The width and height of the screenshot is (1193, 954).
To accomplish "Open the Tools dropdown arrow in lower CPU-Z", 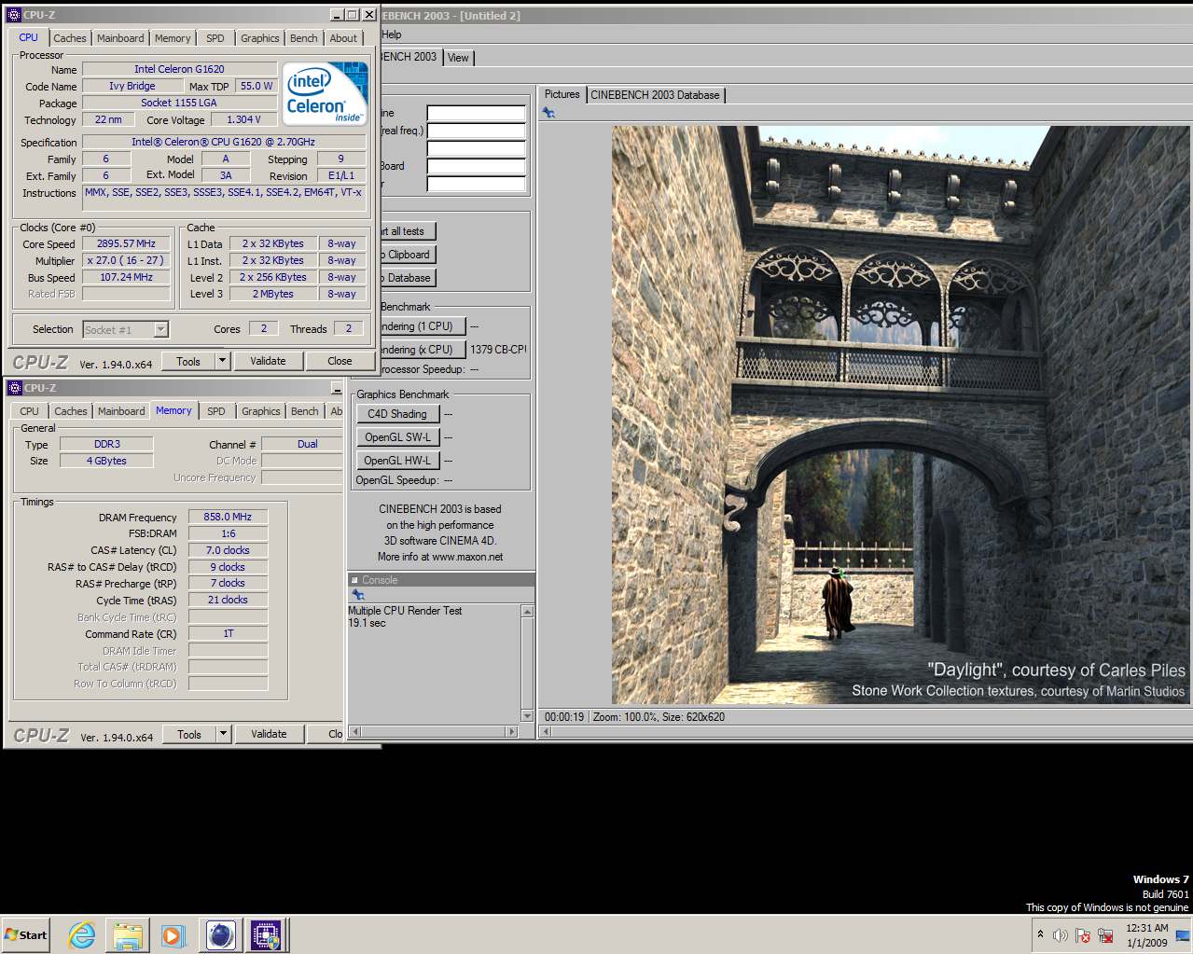I will coord(223,734).
